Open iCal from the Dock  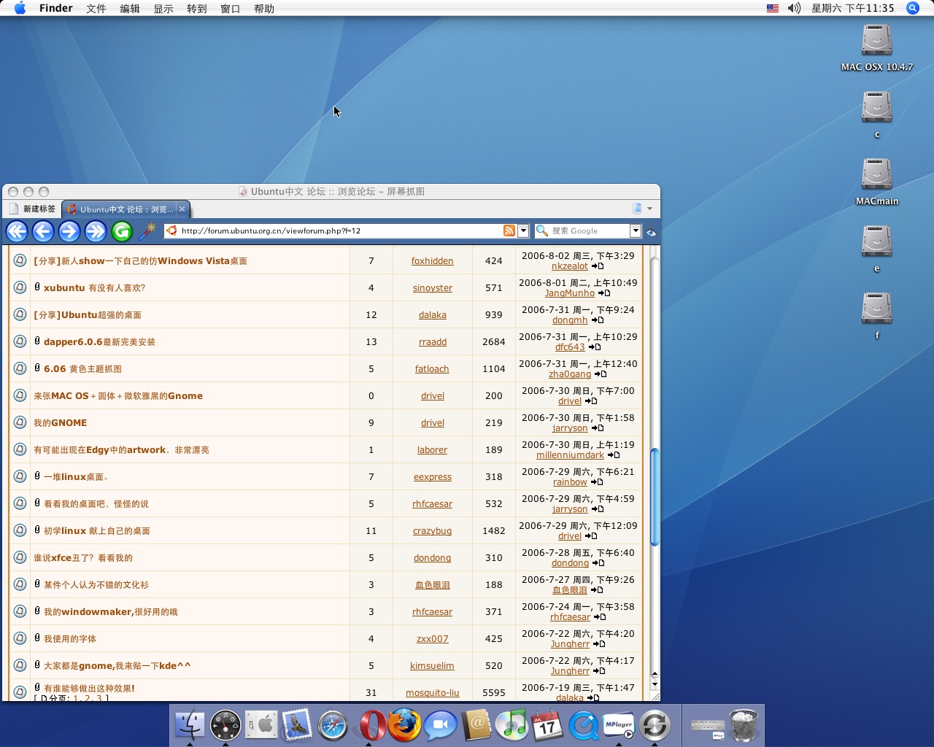[547, 725]
